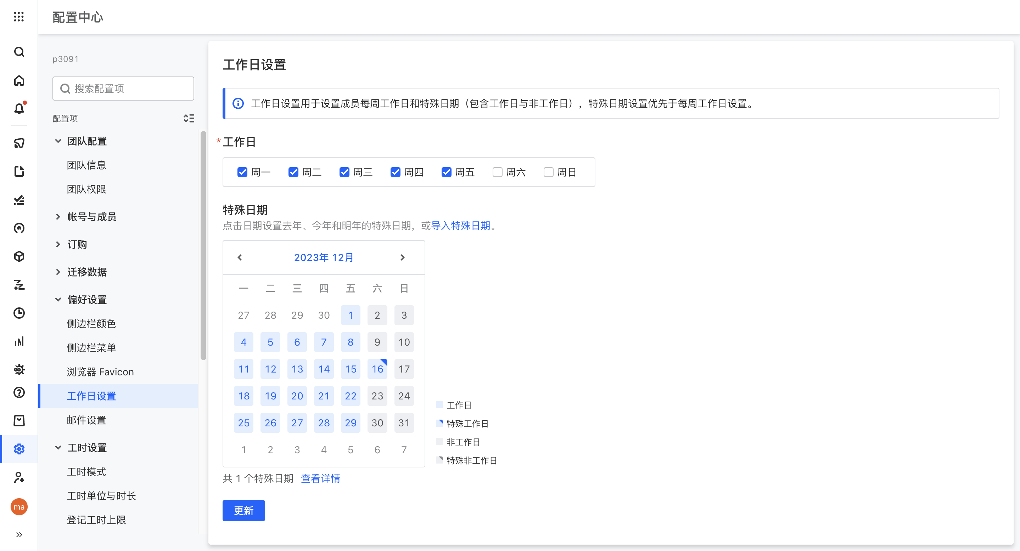Open the help question mark icon
This screenshot has width=1020, height=551.
click(x=19, y=392)
